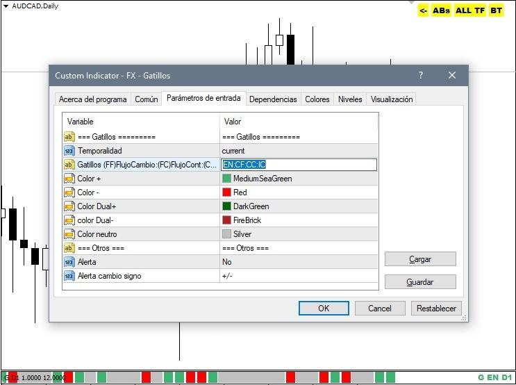
Task: Click the 123 icon next to 'Alerta cambio signo'
Action: point(69,276)
